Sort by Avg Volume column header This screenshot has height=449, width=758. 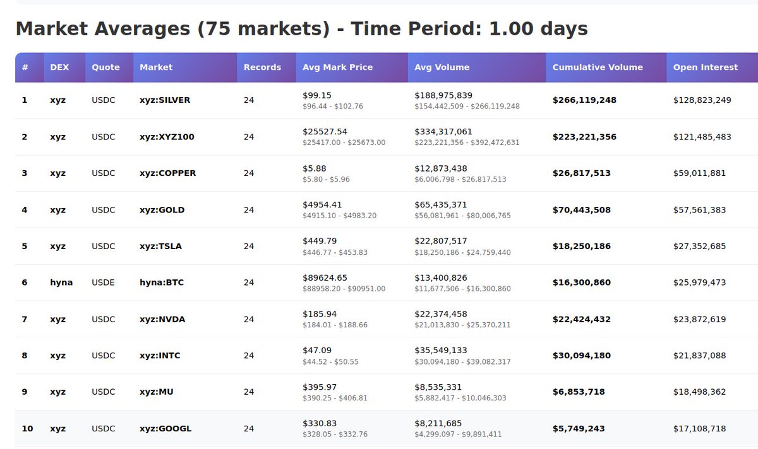[x=441, y=67]
